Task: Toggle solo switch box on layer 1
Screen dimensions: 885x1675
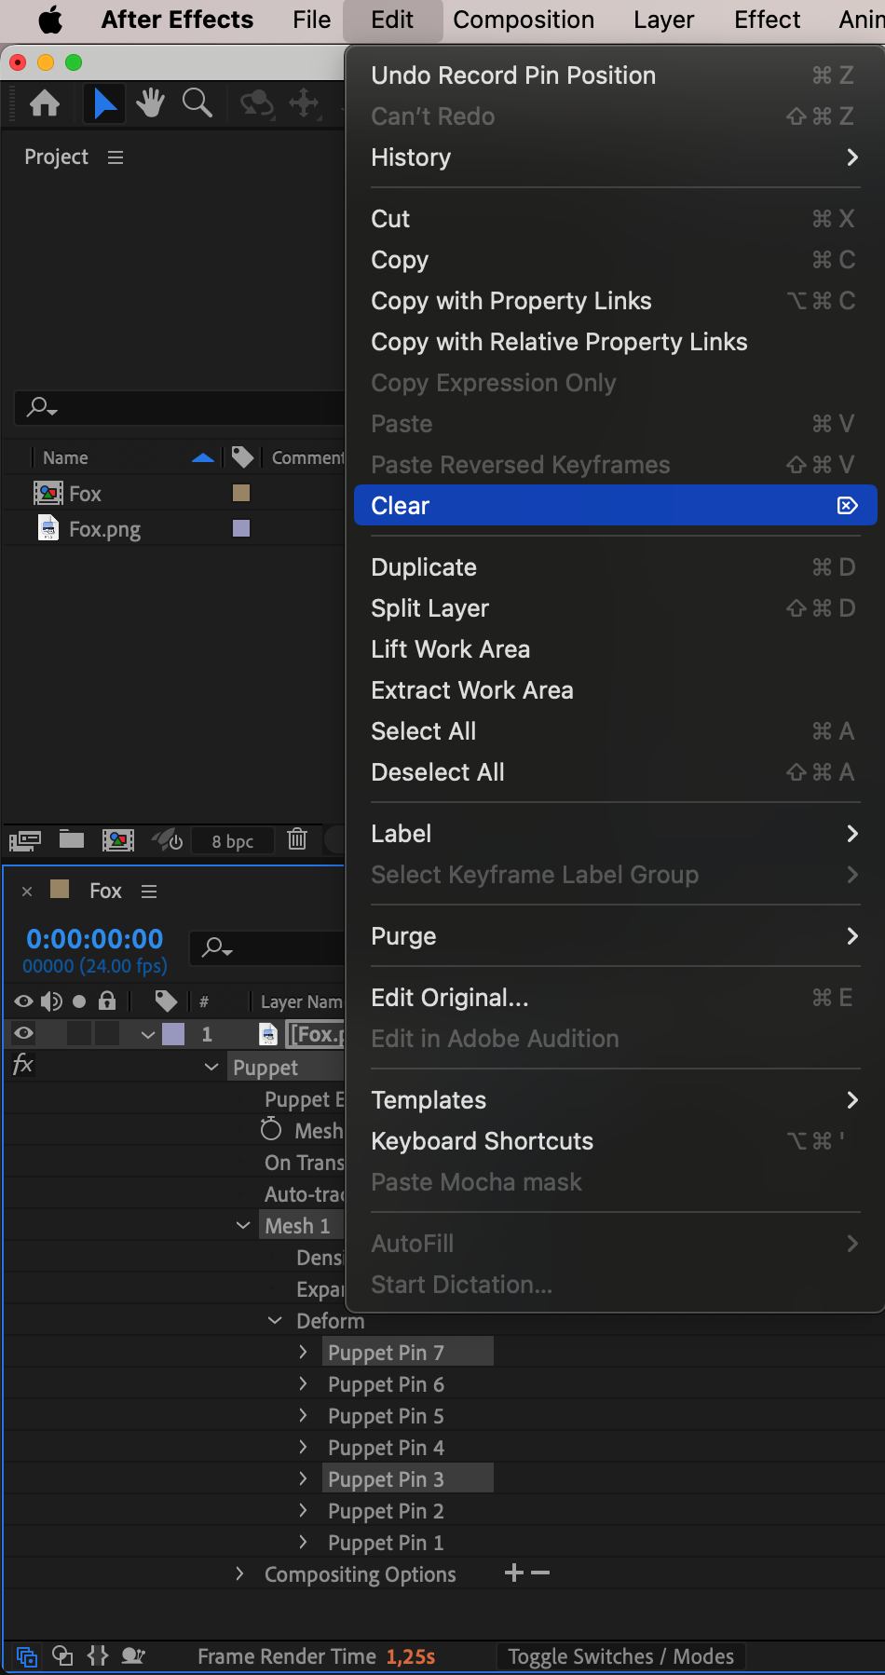Action: (x=79, y=1033)
